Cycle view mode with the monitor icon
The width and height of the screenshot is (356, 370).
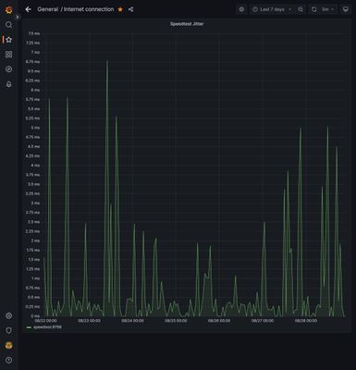click(x=346, y=9)
